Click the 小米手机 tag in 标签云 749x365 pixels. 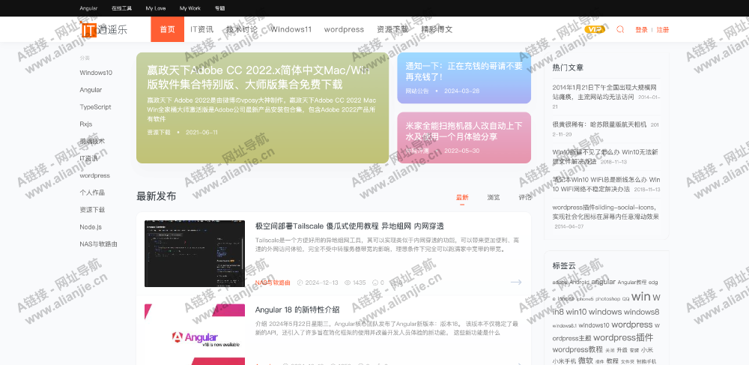pyautogui.click(x=564, y=361)
